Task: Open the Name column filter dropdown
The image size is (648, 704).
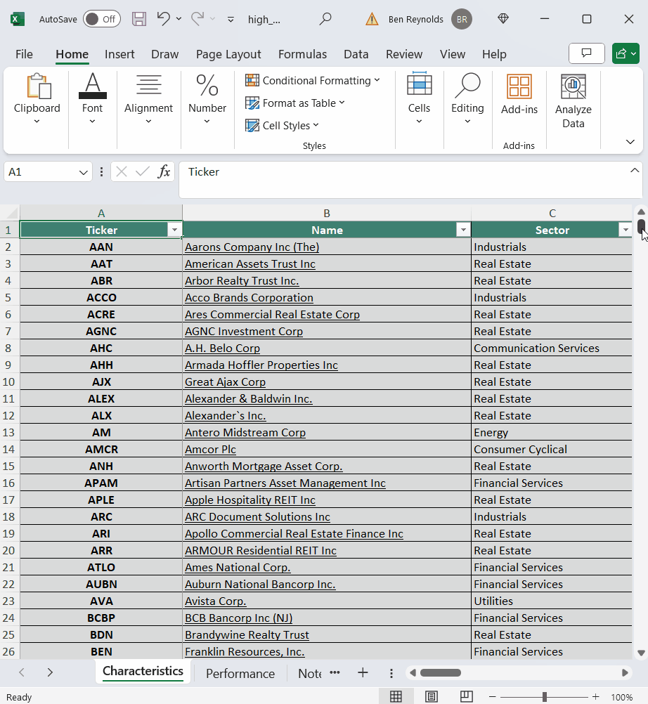Action: click(463, 230)
